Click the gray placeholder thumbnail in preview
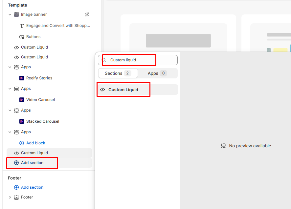The width and height of the screenshot is (291, 209). (x=178, y=41)
